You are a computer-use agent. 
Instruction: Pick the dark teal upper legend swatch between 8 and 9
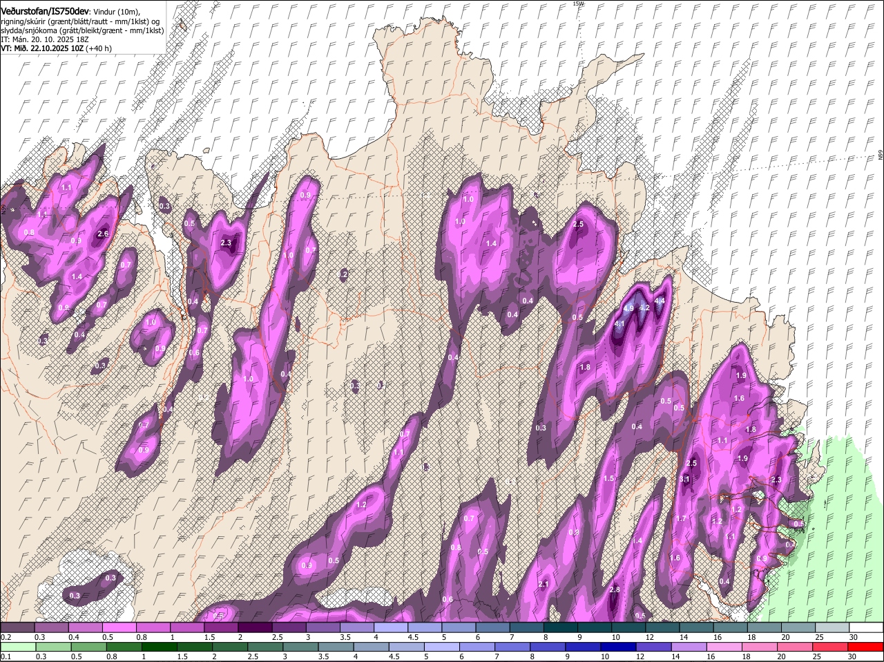pos(561,627)
